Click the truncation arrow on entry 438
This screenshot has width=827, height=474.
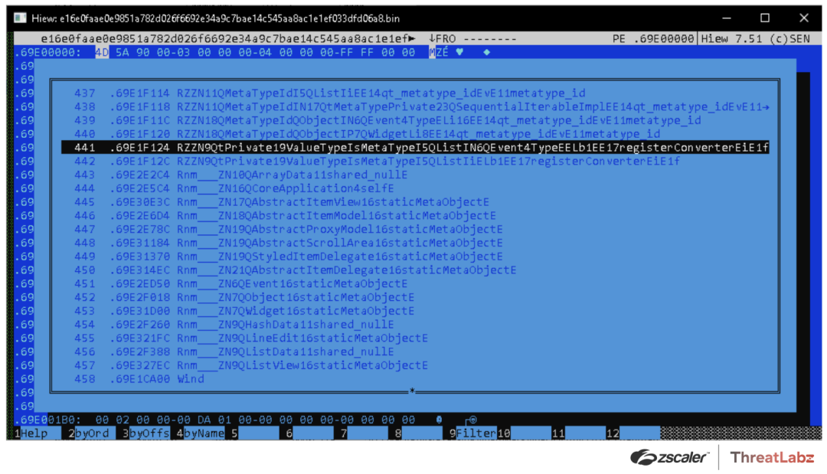(767, 107)
